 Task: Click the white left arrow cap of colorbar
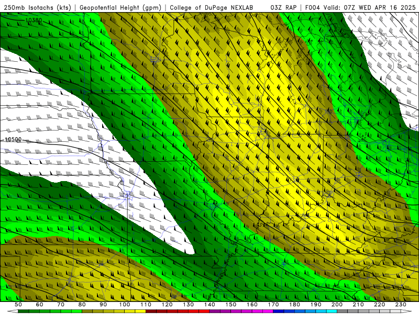click(13, 311)
